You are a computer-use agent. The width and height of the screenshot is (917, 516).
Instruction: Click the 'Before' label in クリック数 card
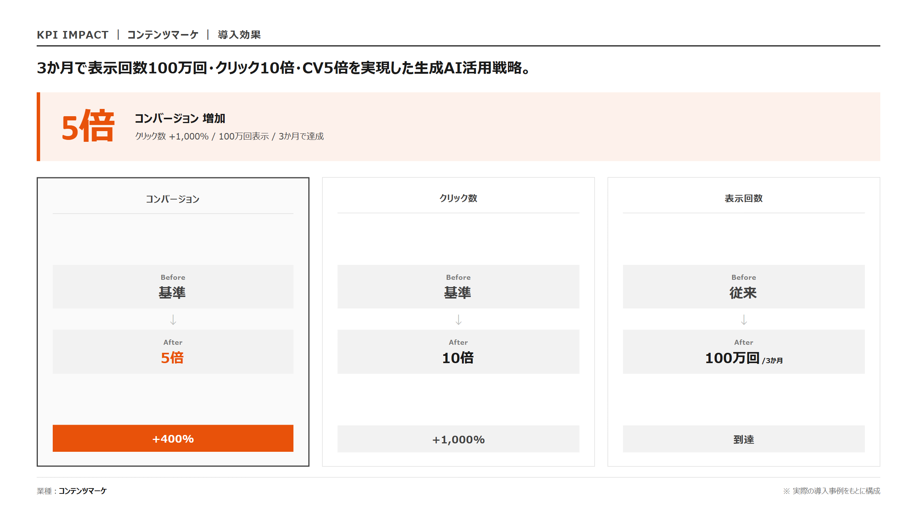[x=458, y=277]
